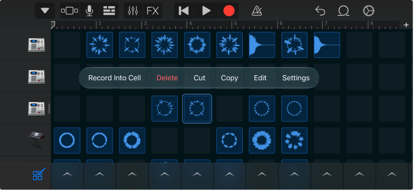The height and width of the screenshot is (191, 414).
Task: Tap the top-row decaying waveform cell in column 7
Action: [x=262, y=45]
